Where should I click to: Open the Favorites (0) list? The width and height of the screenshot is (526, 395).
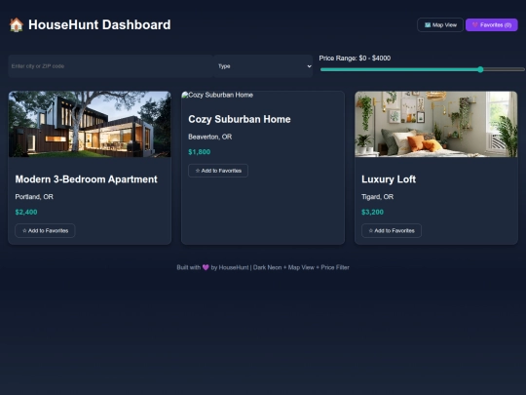tap(492, 24)
